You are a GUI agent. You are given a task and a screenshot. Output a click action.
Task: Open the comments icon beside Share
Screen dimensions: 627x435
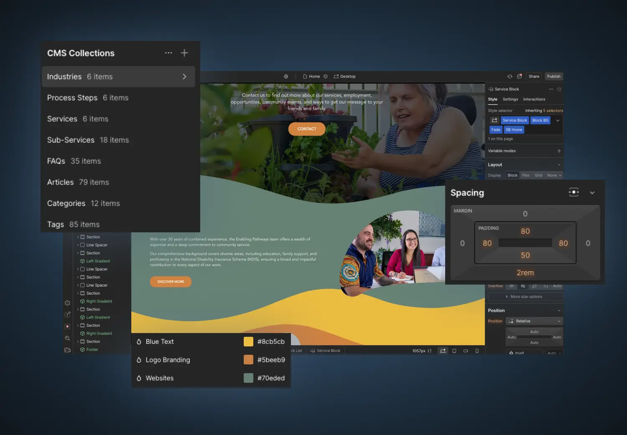pyautogui.click(x=520, y=76)
